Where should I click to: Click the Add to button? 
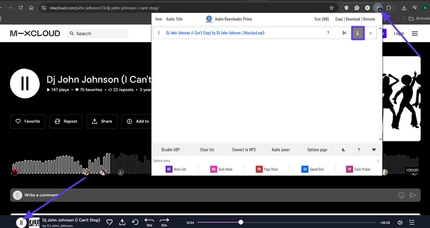click(138, 121)
